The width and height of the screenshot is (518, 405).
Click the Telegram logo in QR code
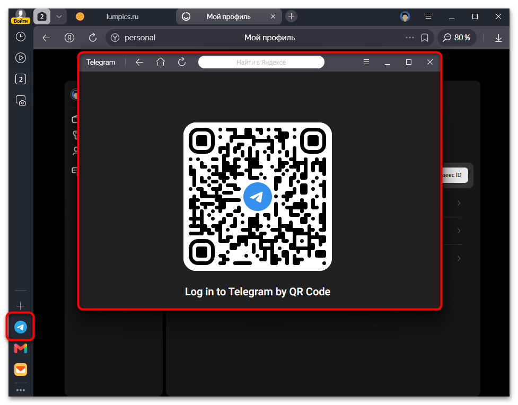point(257,197)
